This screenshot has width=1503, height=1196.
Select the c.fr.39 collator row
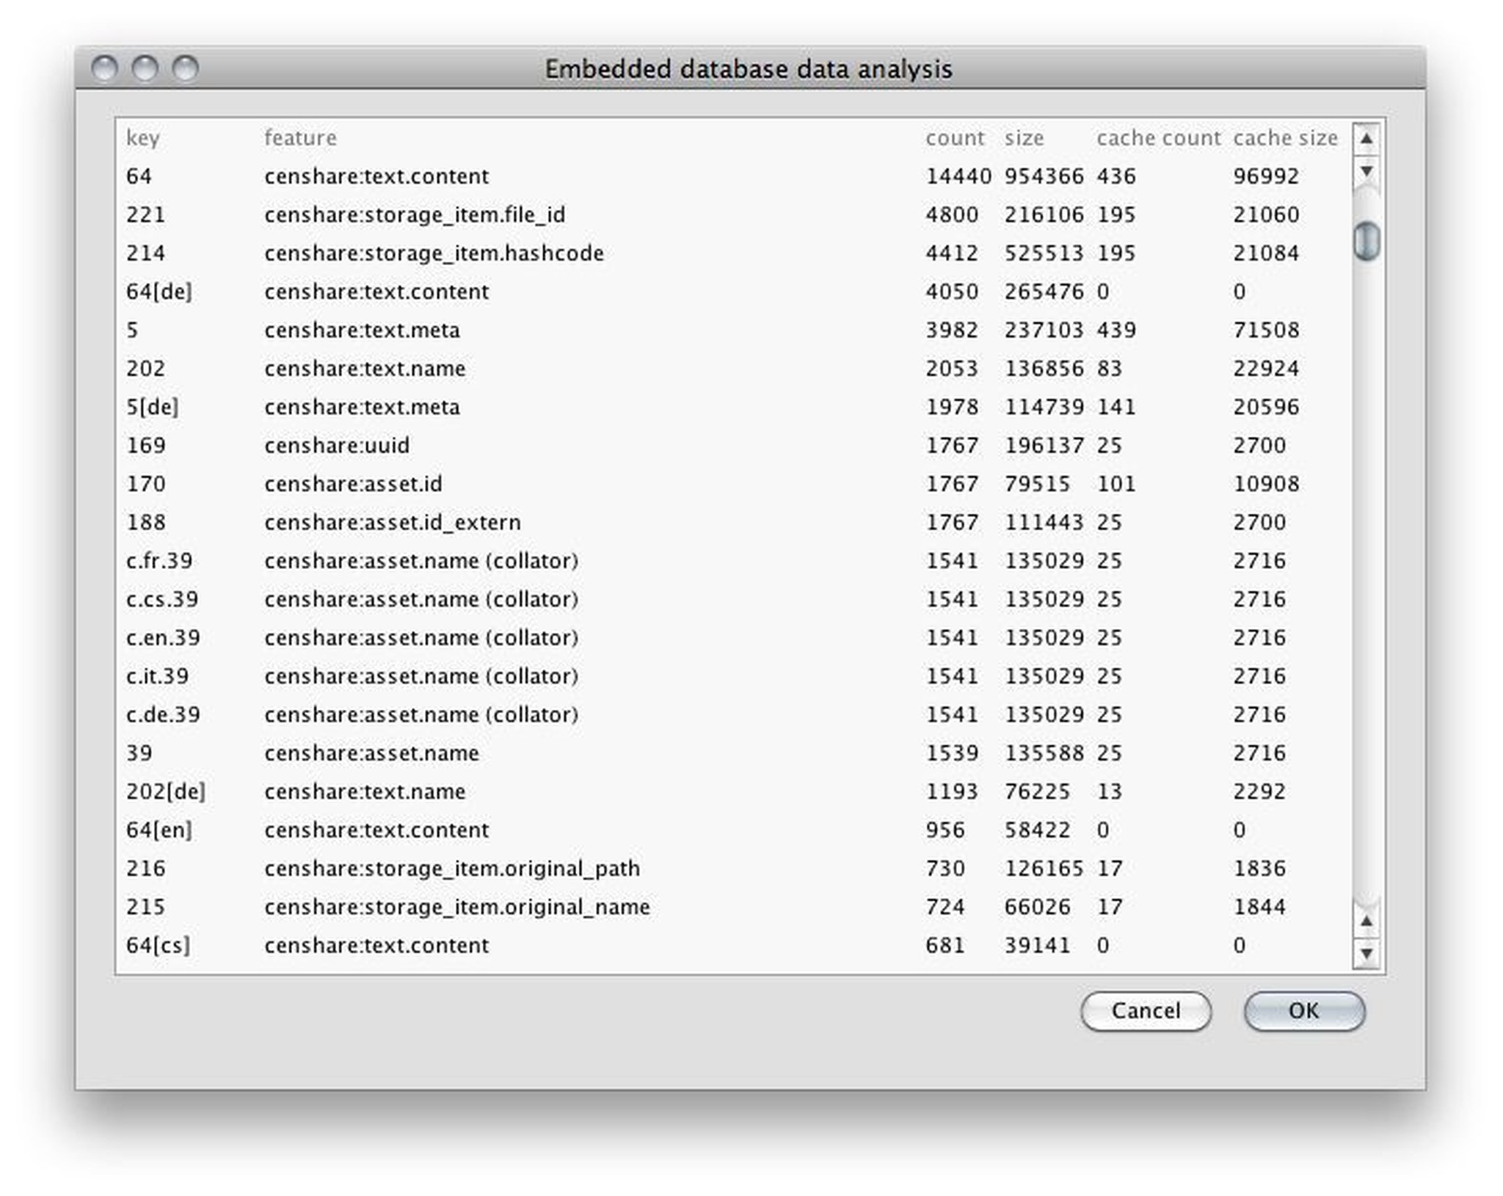tap(514, 560)
